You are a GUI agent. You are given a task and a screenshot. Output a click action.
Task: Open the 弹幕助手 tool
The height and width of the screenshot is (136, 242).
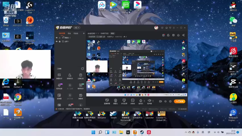tap(59, 76)
